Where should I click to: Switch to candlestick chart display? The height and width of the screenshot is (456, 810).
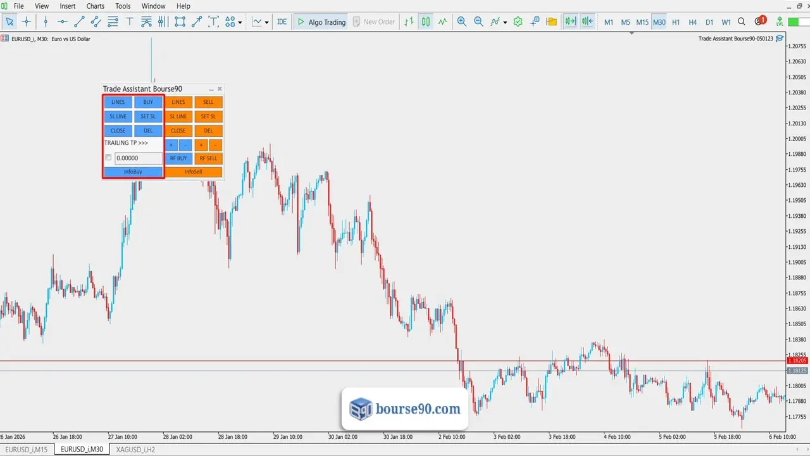click(426, 22)
